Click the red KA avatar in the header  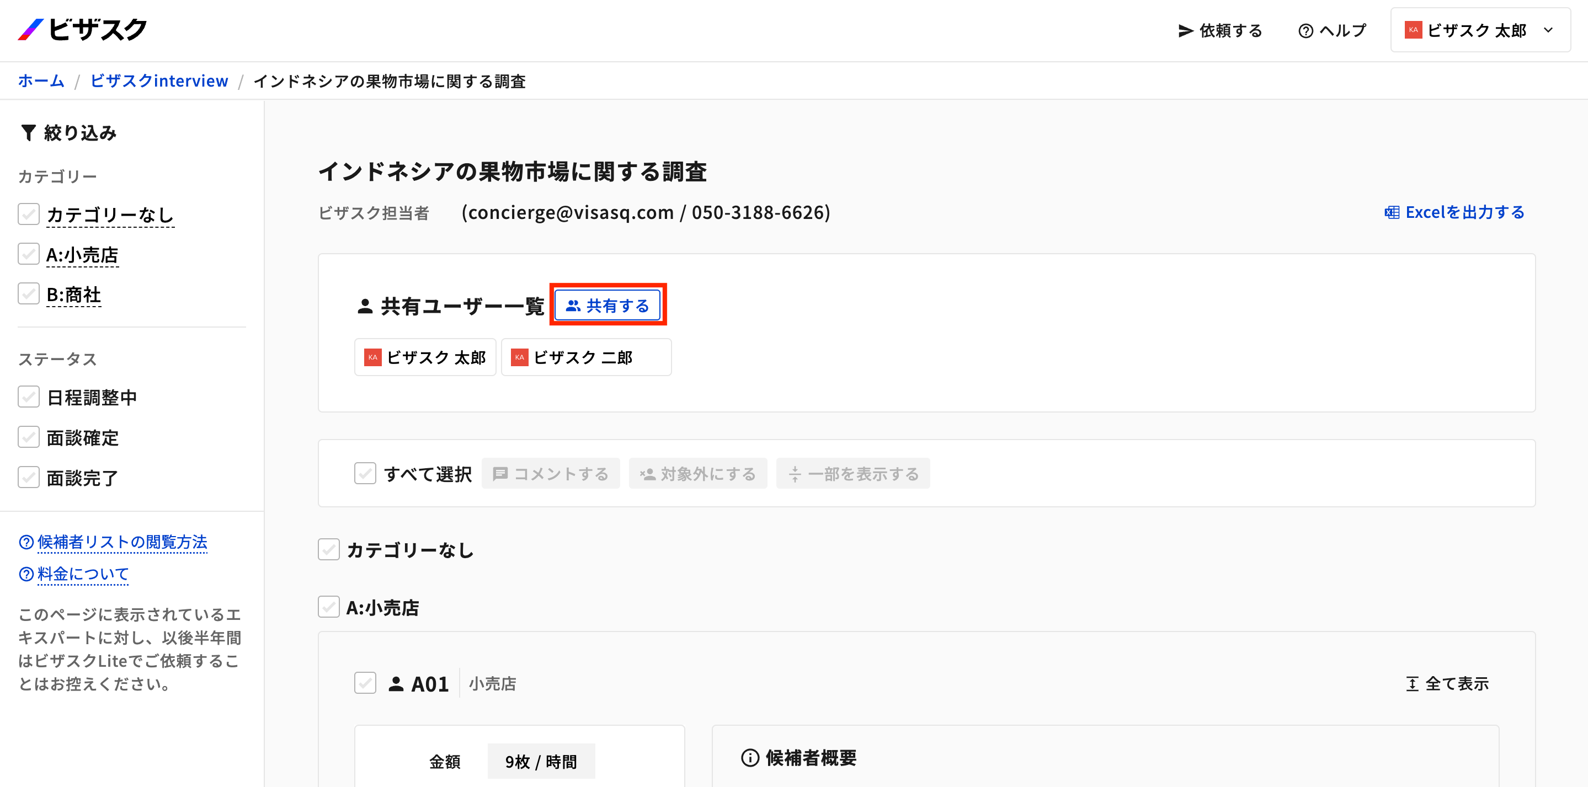point(1413,30)
